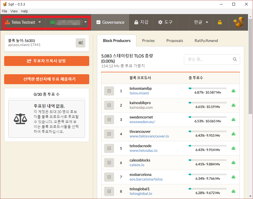The width and height of the screenshot is (253, 199).
Task: Click the Telos Testnet network icon
Action: point(7,22)
